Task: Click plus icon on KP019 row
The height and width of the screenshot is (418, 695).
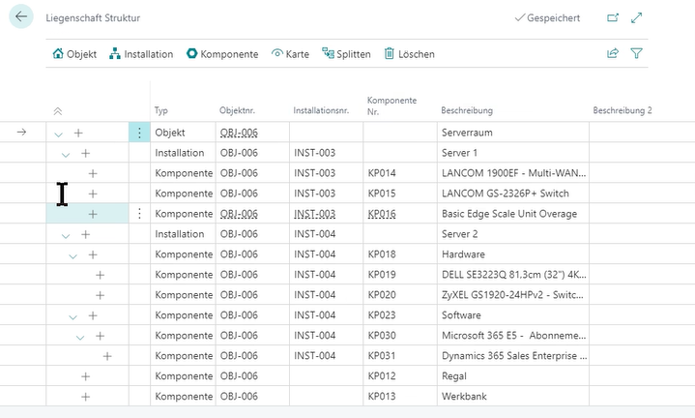Action: (100, 275)
